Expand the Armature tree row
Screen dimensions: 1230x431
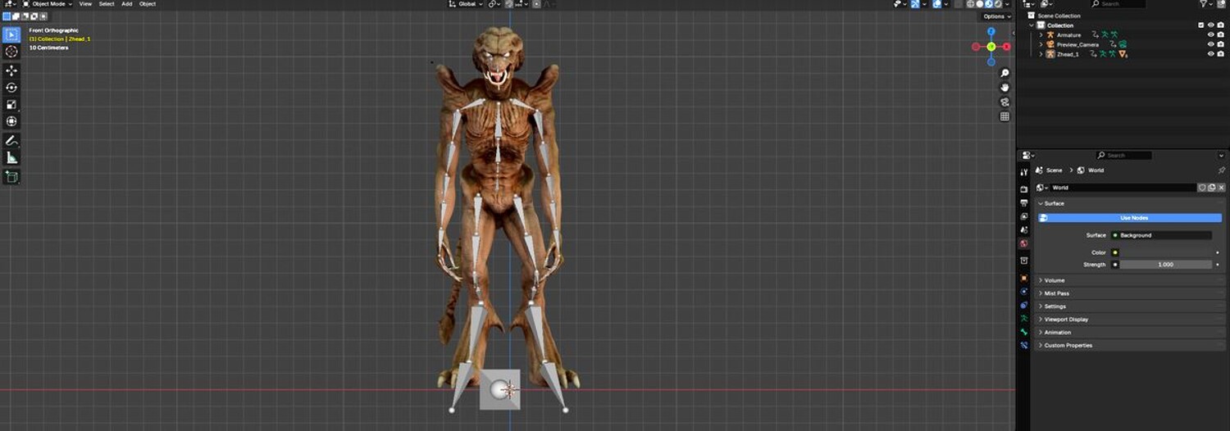click(1041, 35)
